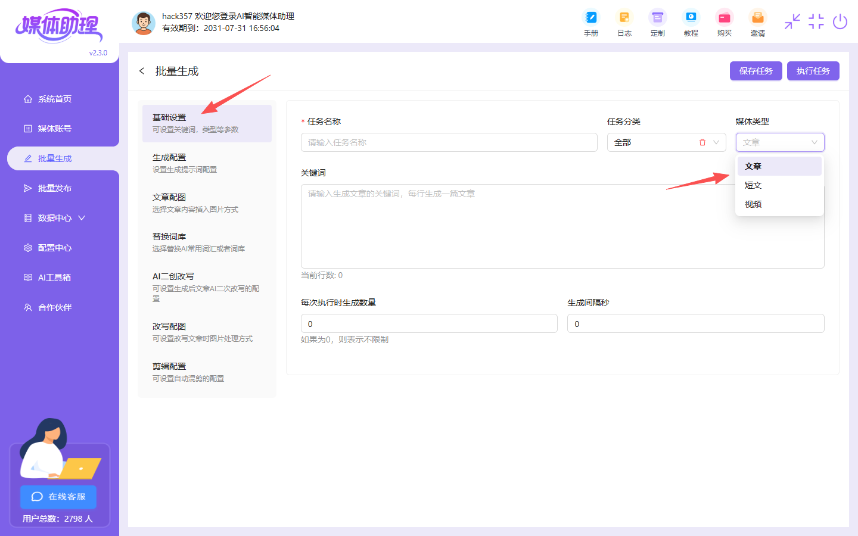Click the 媒体助理 logo
The image size is (858, 536).
[59, 26]
